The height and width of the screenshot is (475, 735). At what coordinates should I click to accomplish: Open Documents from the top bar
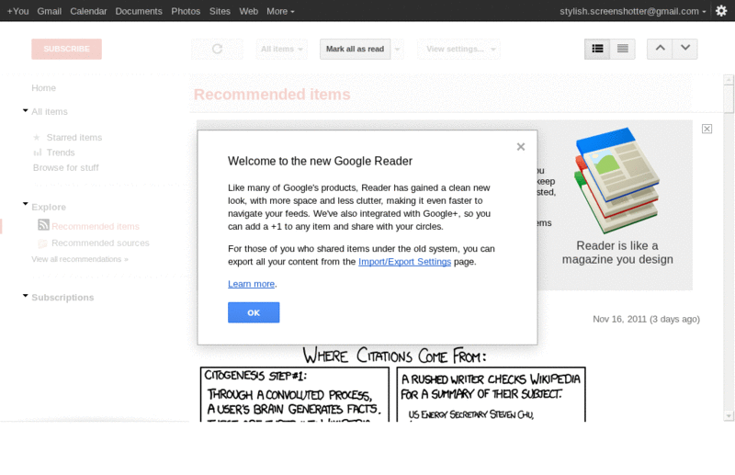coord(139,11)
